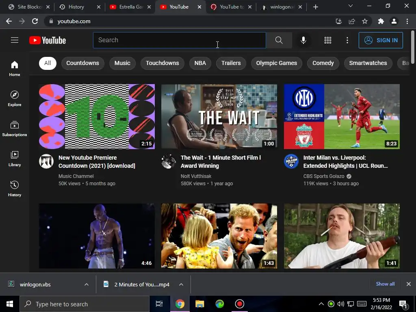
Task: Switch to the Estrella Gar tab
Action: [x=130, y=7]
